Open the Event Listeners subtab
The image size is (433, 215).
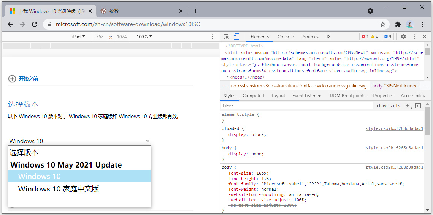tap(307, 96)
